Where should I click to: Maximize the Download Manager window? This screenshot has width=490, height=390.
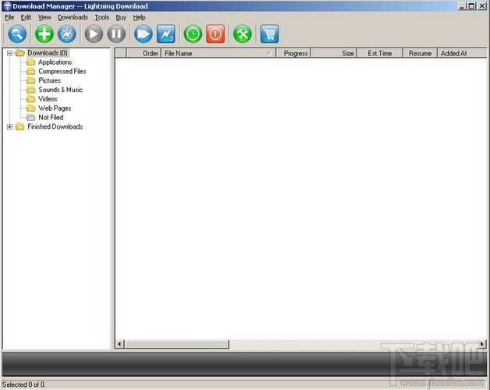471,6
